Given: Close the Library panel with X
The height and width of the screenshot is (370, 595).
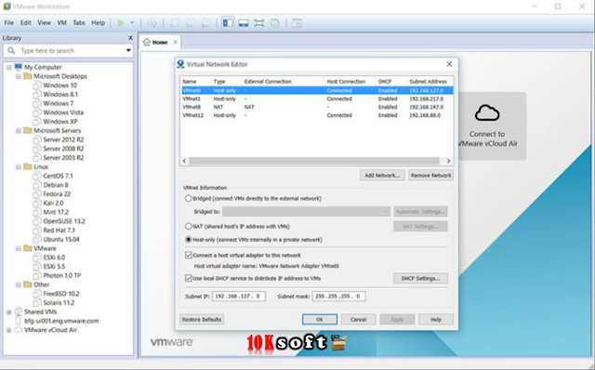Looking at the screenshot, I should point(130,38).
